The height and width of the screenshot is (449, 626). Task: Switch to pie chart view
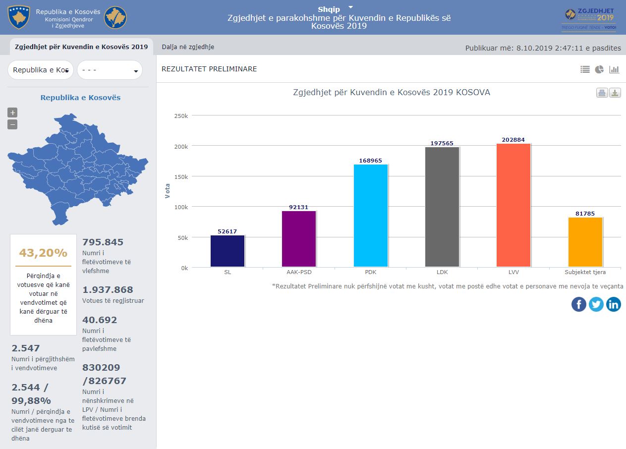[599, 70]
